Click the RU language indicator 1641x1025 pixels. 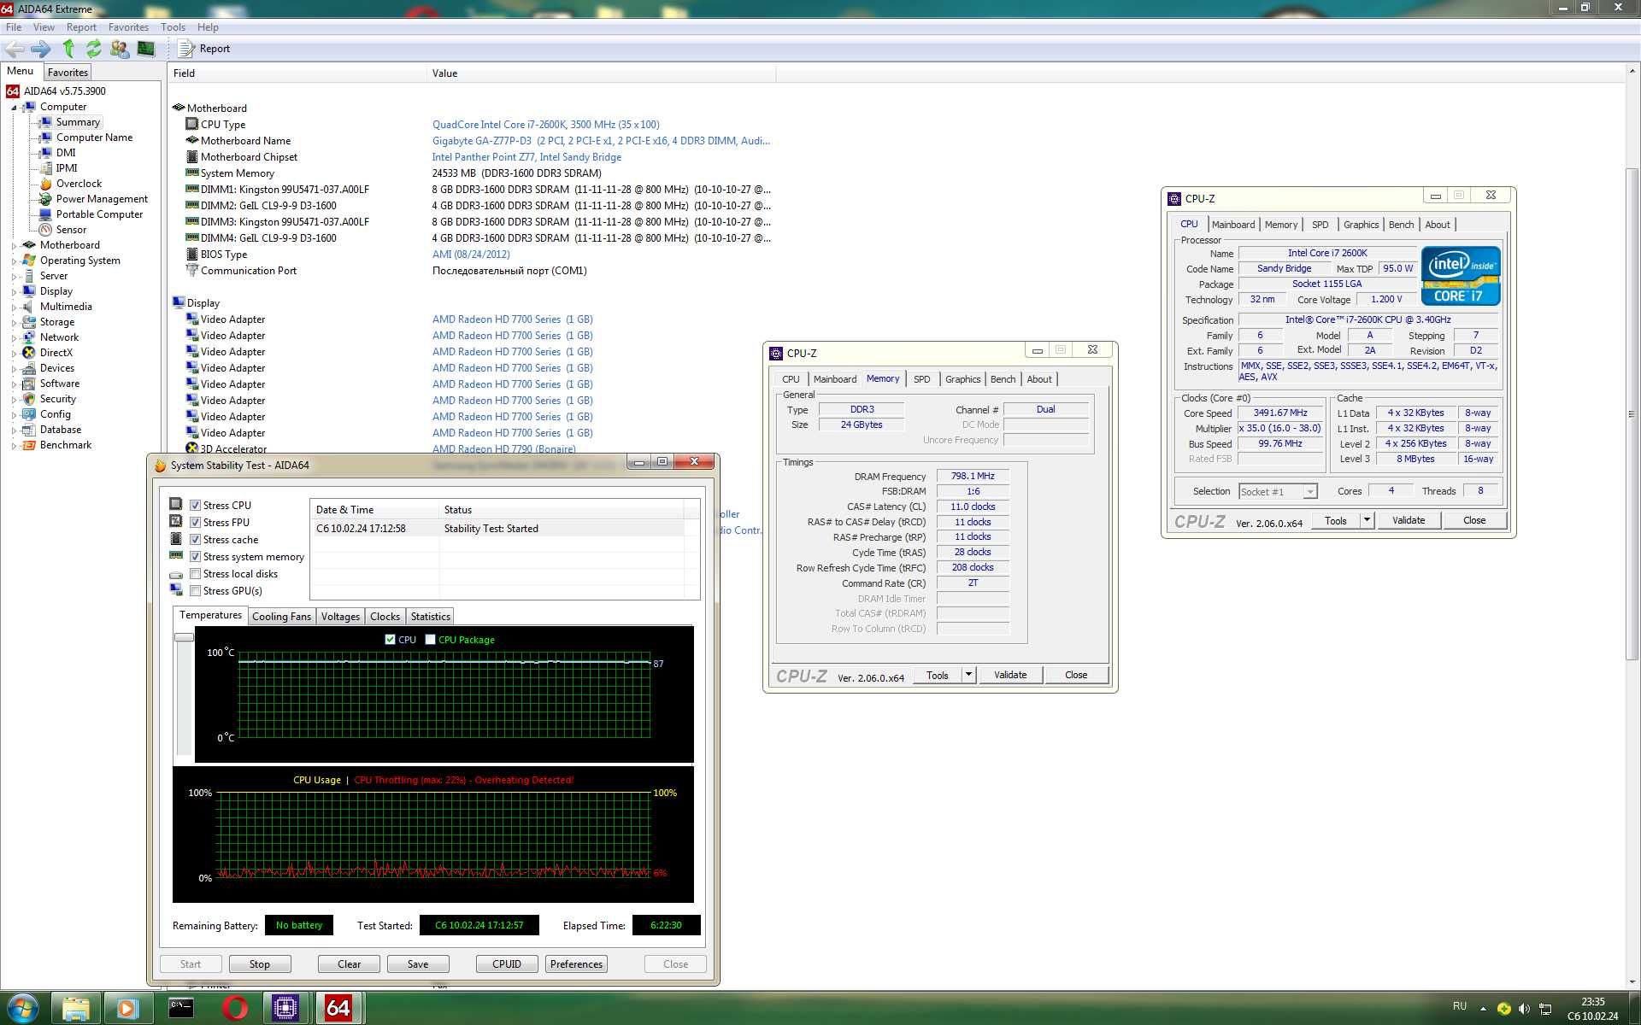[1459, 1006]
